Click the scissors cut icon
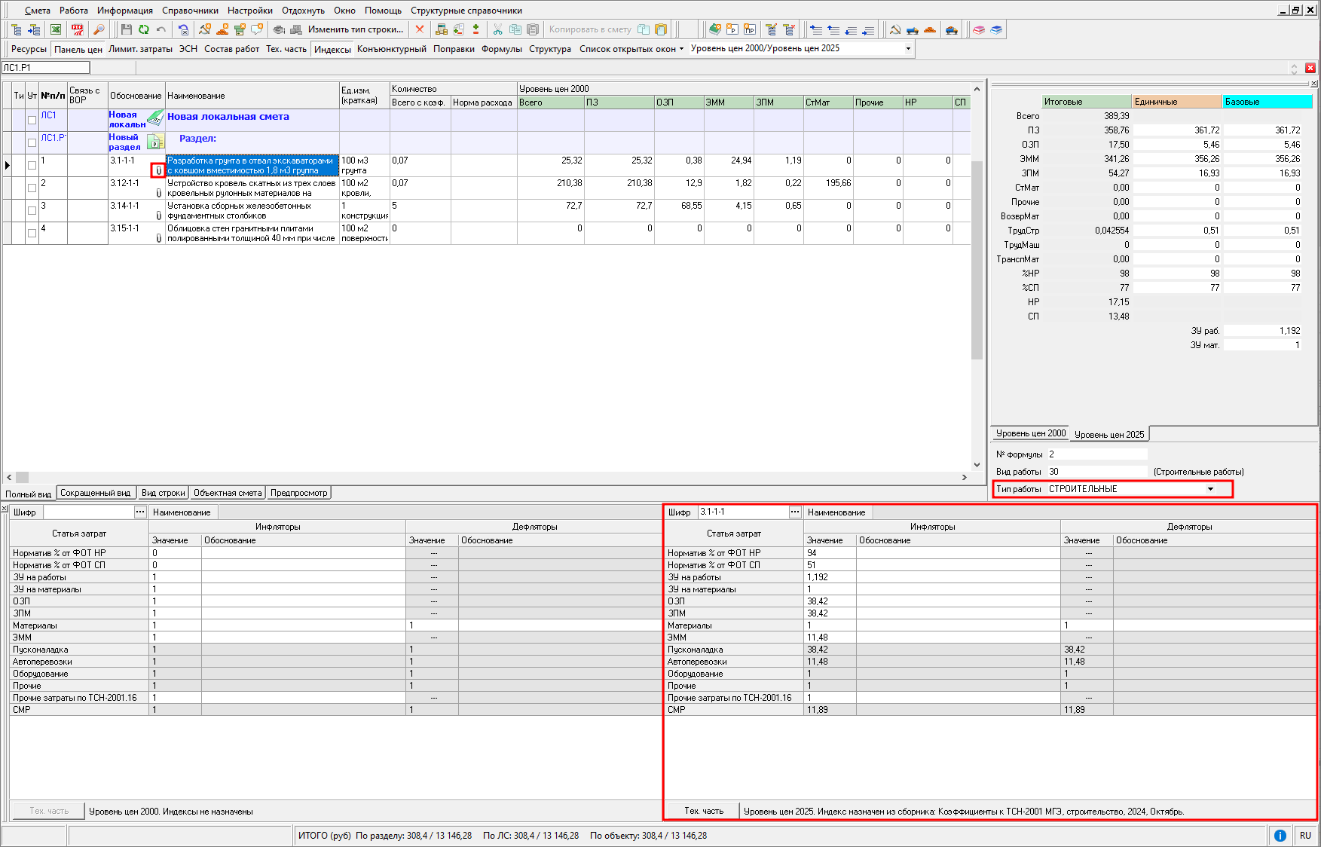Viewport: 1321px width, 847px height. pos(497,29)
